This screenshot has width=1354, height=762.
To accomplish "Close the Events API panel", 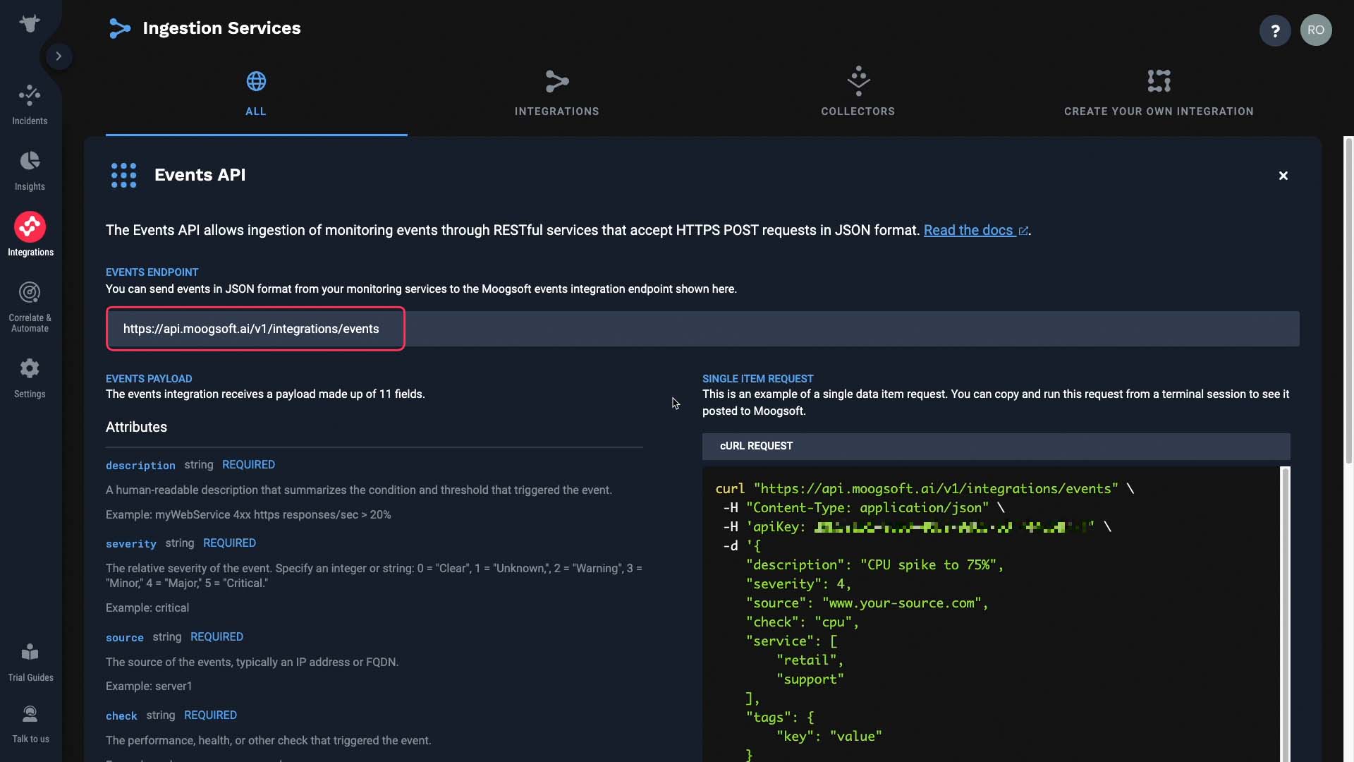I will click(1283, 176).
